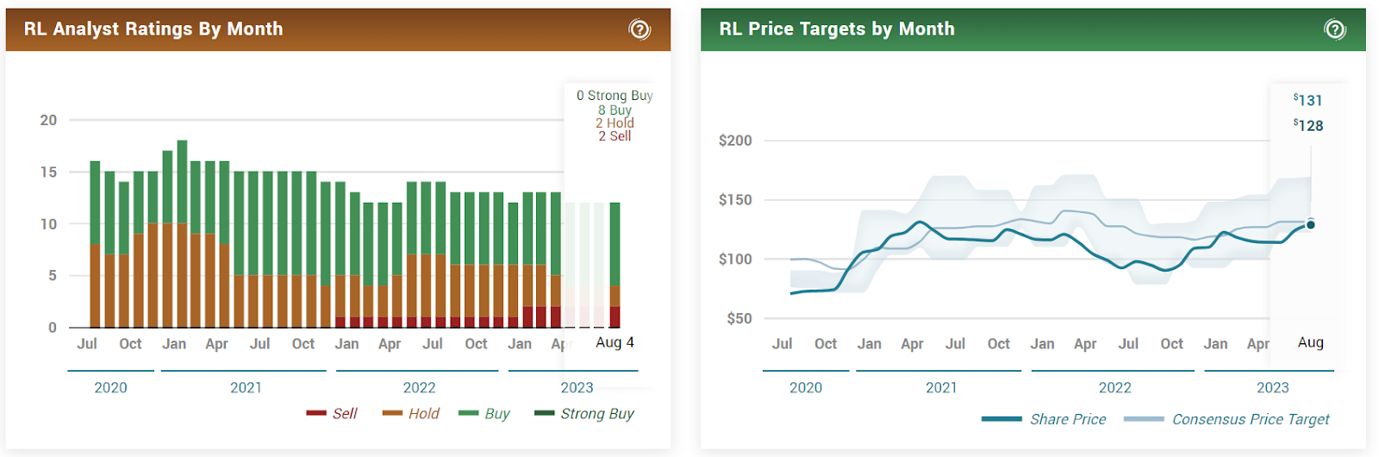Click the '2 Hold' tooltip text
This screenshot has width=1379, height=457.
click(x=615, y=123)
